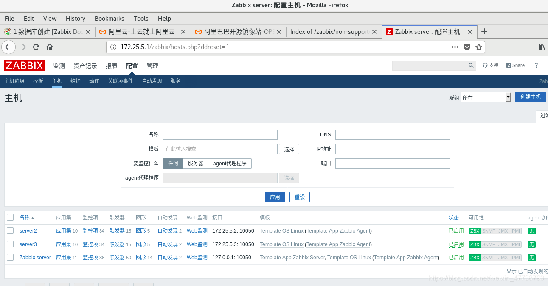Screen dimensions: 548x286
Task: Switch to 数据库创建 Zabbix Doc tab
Action: pos(48,32)
